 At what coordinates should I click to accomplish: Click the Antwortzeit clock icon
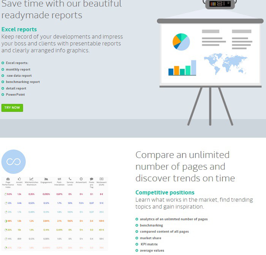81,179
